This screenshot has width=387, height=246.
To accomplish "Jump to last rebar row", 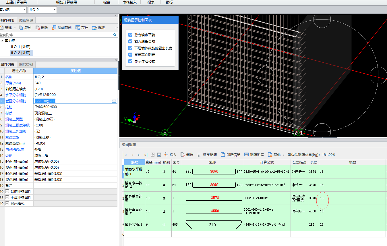I will (x=146, y=155).
